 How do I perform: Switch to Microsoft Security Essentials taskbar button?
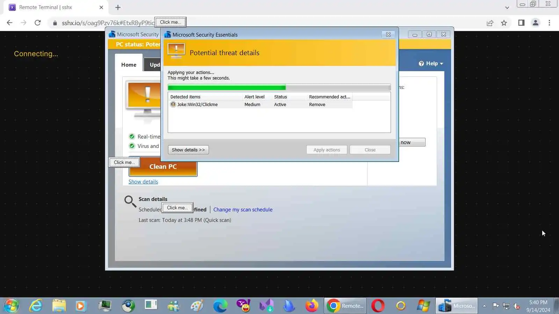tap(456, 306)
